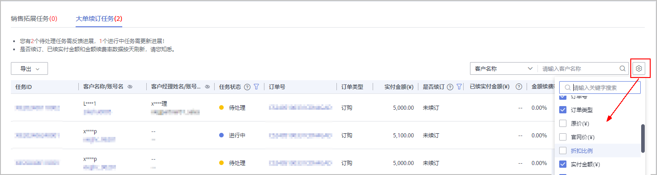The width and height of the screenshot is (657, 175).
Task: Enable the 折扣比例 column checkbox
Action: coord(563,151)
